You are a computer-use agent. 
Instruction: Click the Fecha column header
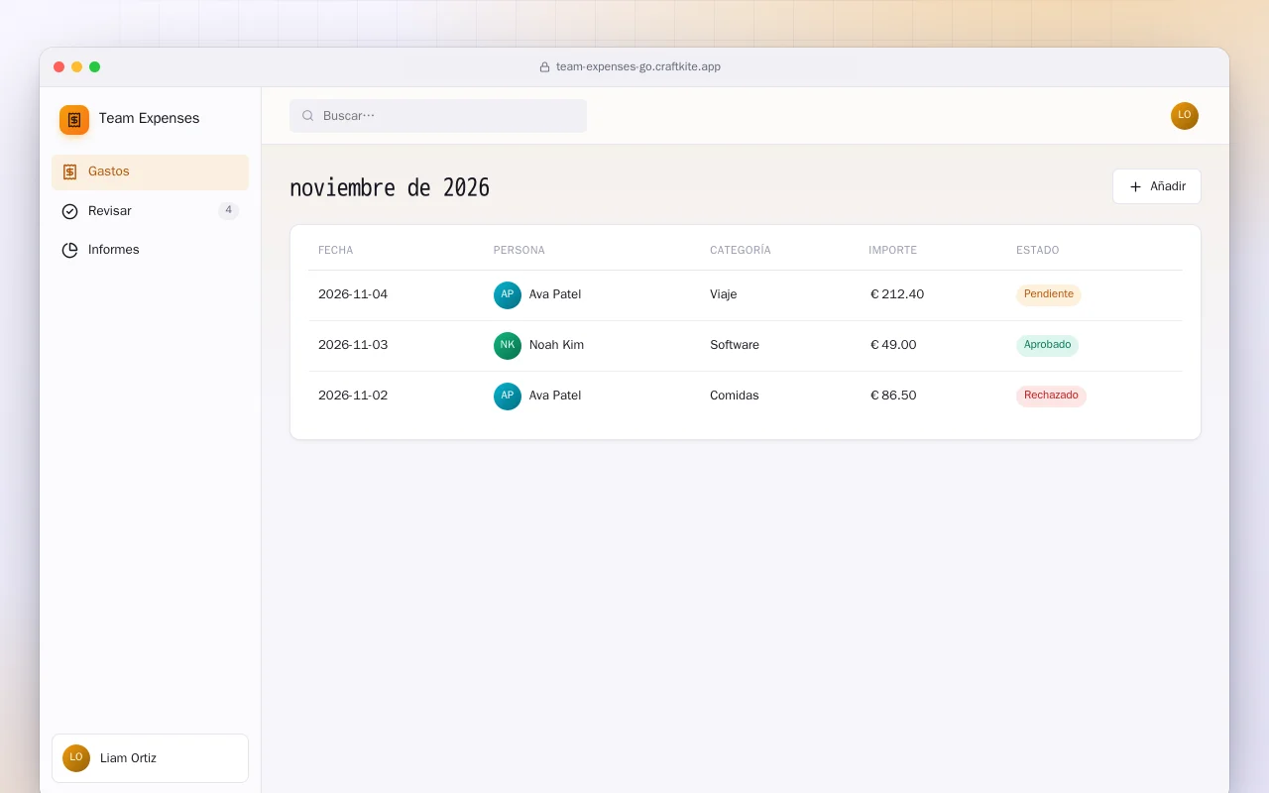click(335, 250)
